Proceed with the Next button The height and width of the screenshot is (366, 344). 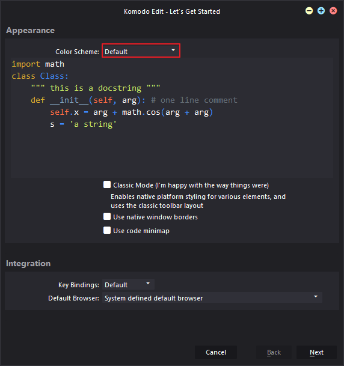[x=316, y=352]
